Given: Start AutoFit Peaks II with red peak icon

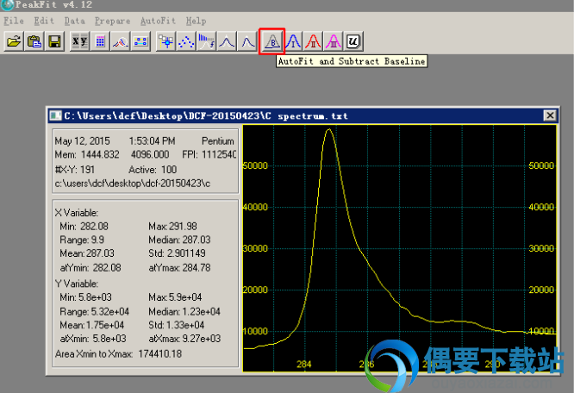Looking at the screenshot, I should coord(313,41).
